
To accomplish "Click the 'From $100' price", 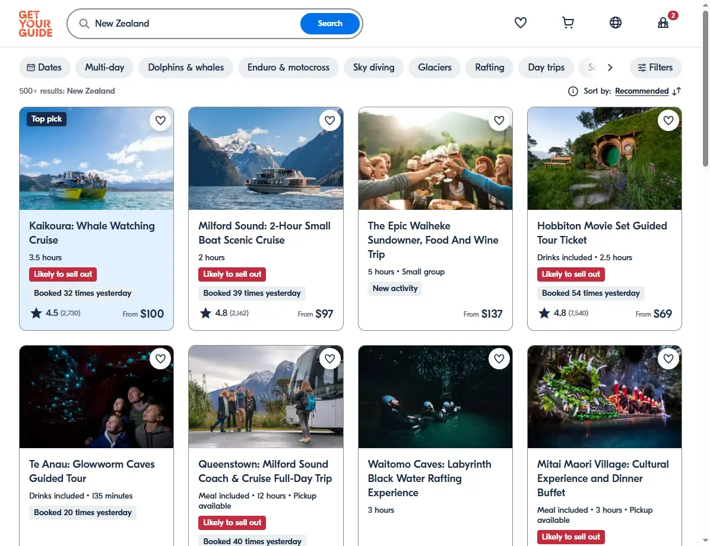I will (x=143, y=314).
